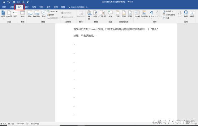
Task: Insert a blank page (空白页)
Action: click(x=9, y=14)
